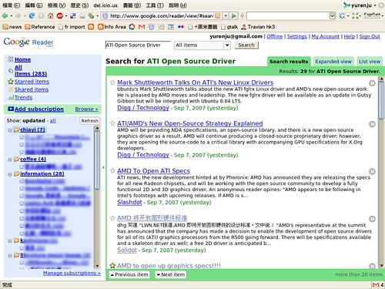Go to the browser Home icon

pyautogui.click(x=50, y=16)
